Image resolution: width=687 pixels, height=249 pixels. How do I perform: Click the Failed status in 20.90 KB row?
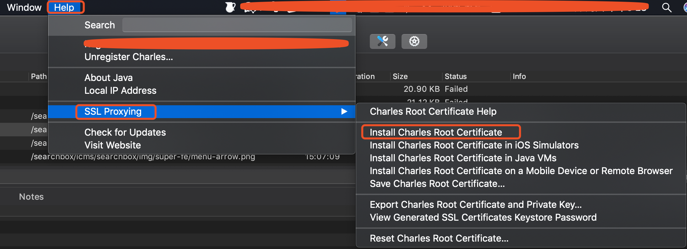tap(456, 89)
